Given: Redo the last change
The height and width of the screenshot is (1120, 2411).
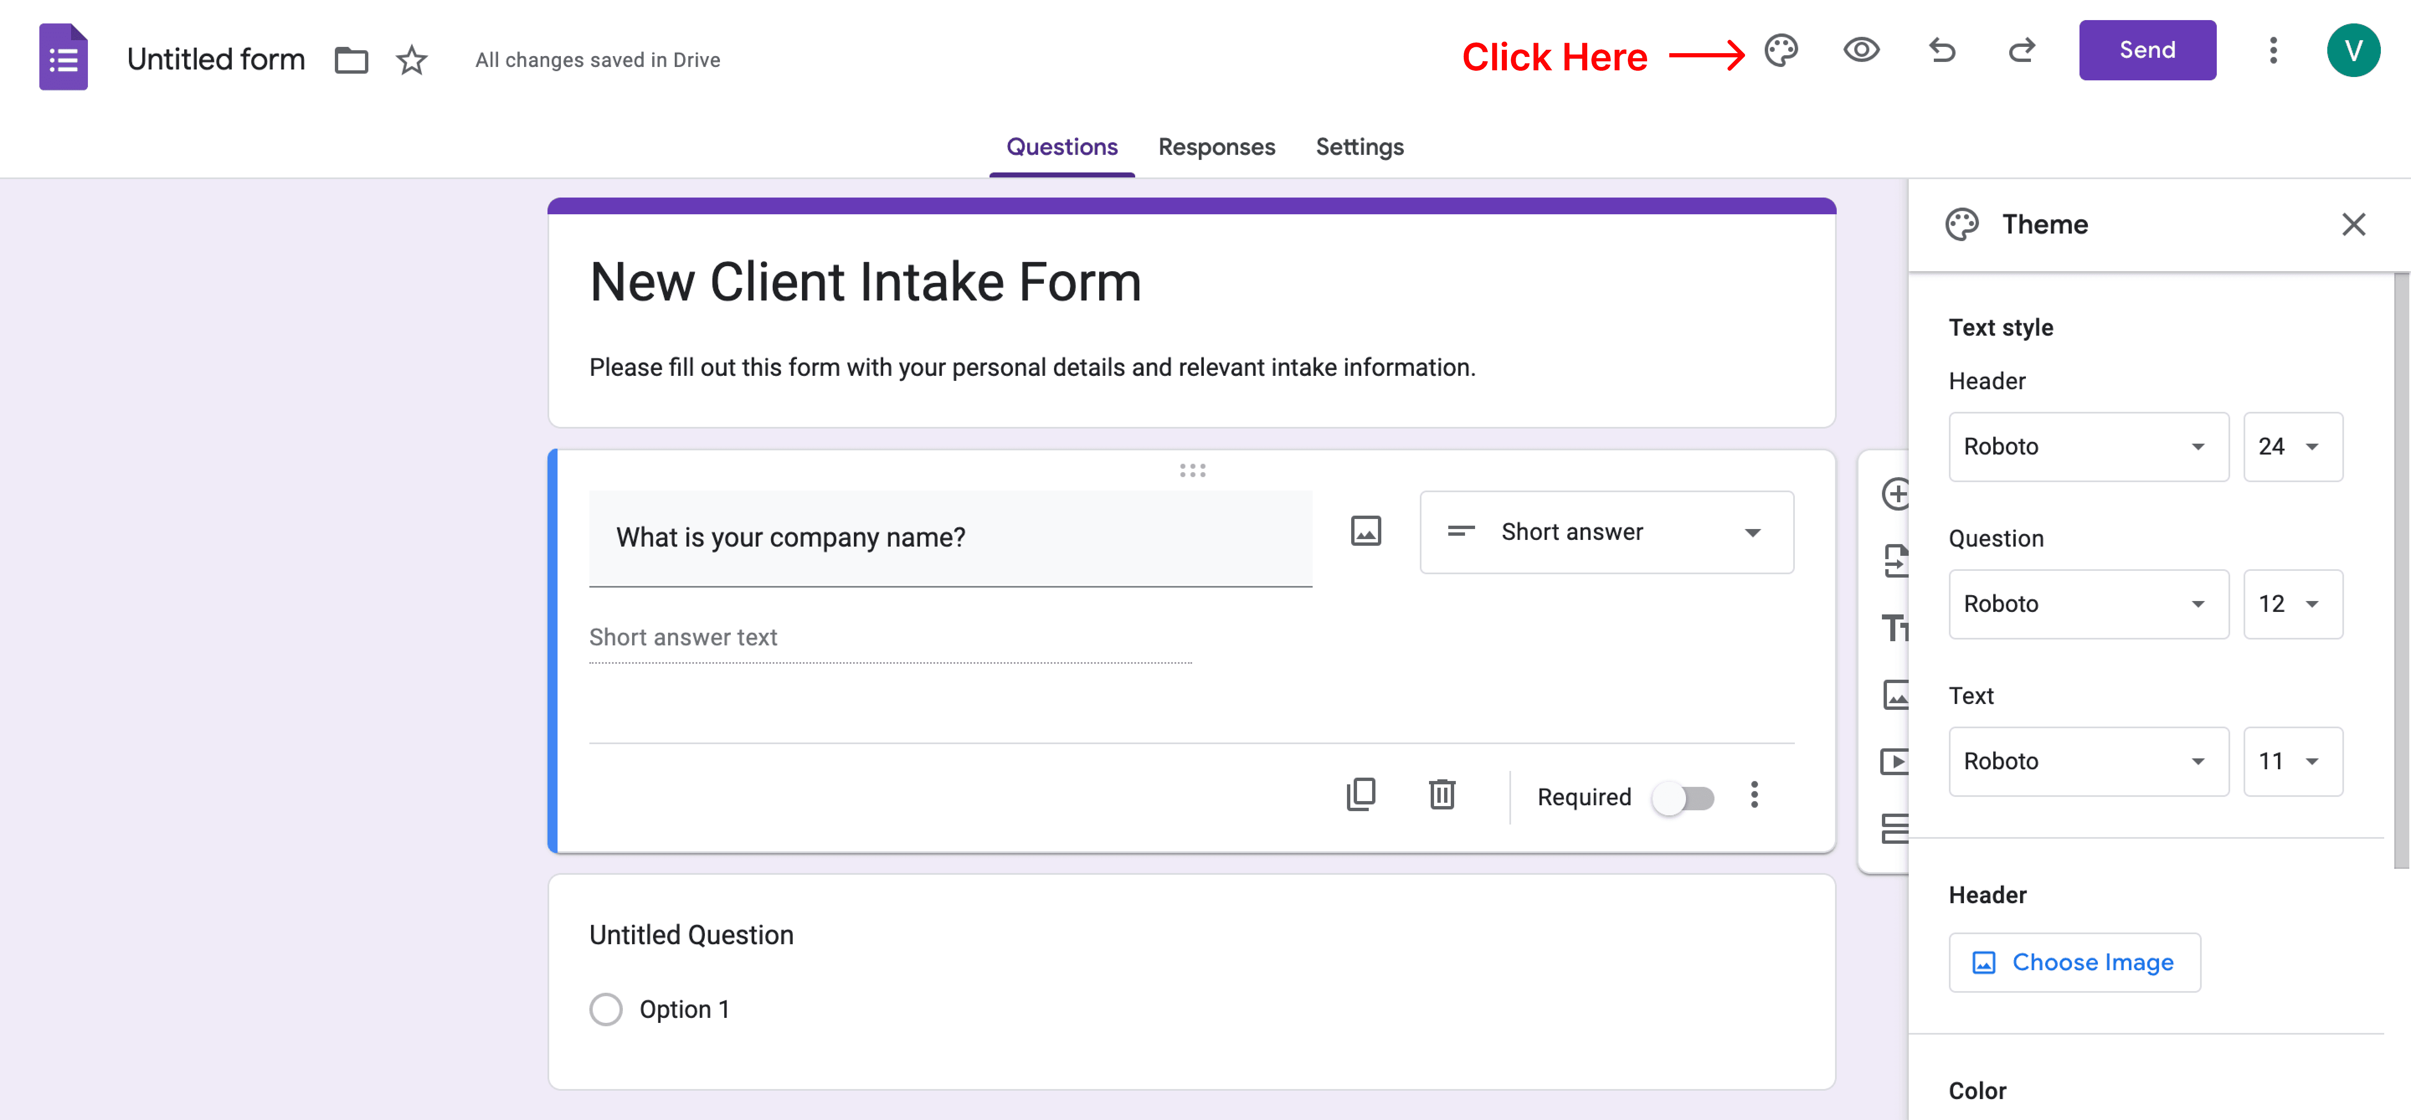Looking at the screenshot, I should click(2022, 51).
